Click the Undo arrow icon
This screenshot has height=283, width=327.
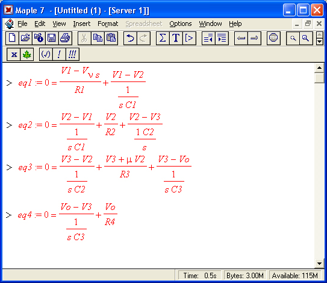point(130,38)
